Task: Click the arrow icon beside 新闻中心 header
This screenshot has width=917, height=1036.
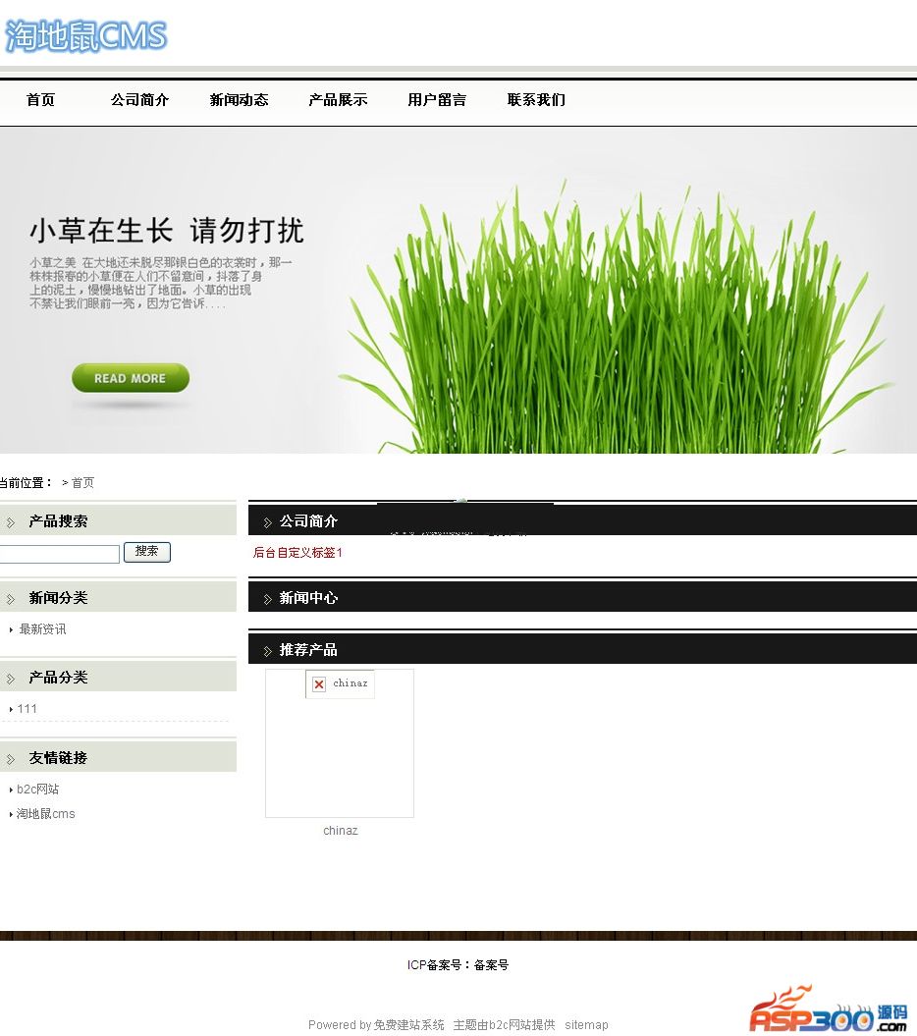Action: click(267, 599)
